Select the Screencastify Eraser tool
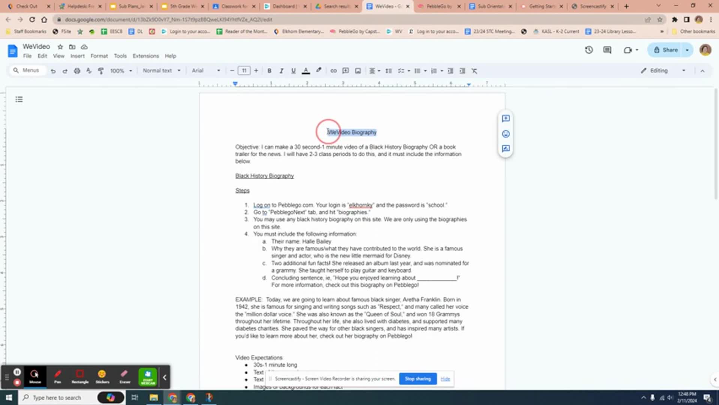The image size is (719, 405). coord(125,376)
